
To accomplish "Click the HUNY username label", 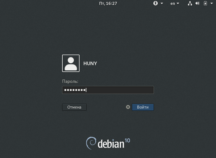I will click(90, 63).
